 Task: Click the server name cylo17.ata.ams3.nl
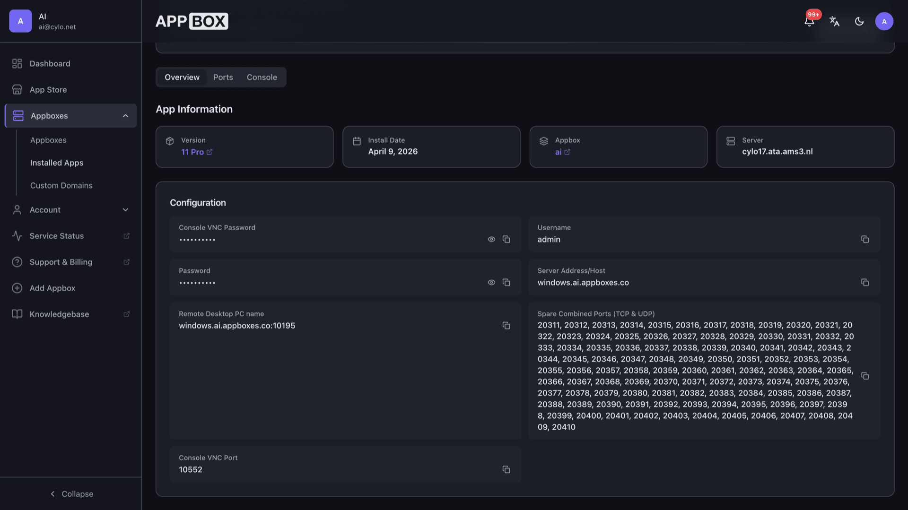click(x=777, y=152)
